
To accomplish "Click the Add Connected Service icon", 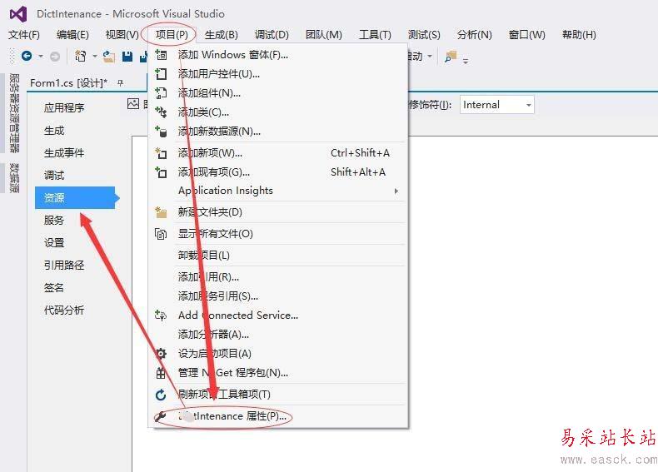I will pos(161,315).
